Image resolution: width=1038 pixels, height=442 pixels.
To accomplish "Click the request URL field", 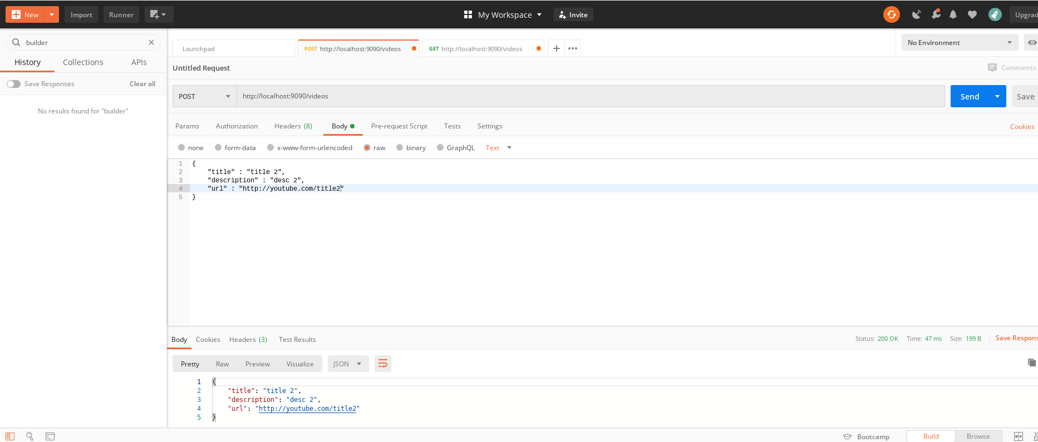I will 591,96.
